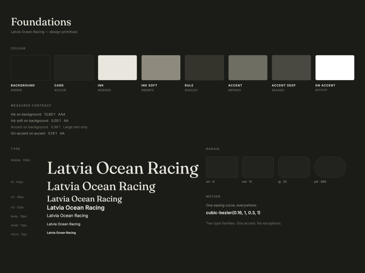Click subtitle 'Latvia Ocean Racing — design primitives'

(x=44, y=32)
